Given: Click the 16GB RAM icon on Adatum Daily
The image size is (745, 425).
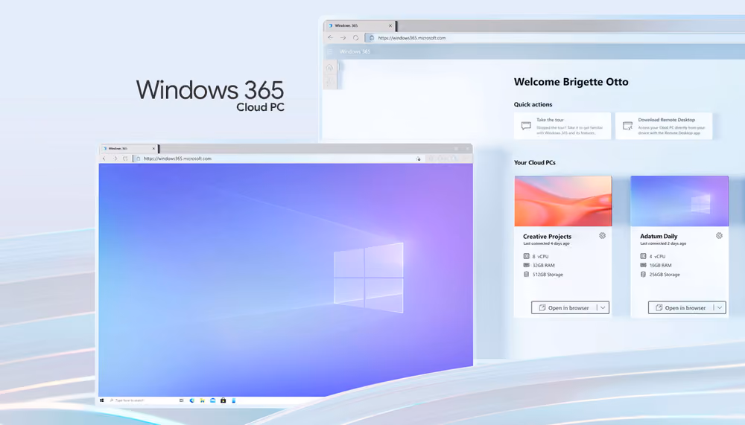Looking at the screenshot, I should 643,265.
